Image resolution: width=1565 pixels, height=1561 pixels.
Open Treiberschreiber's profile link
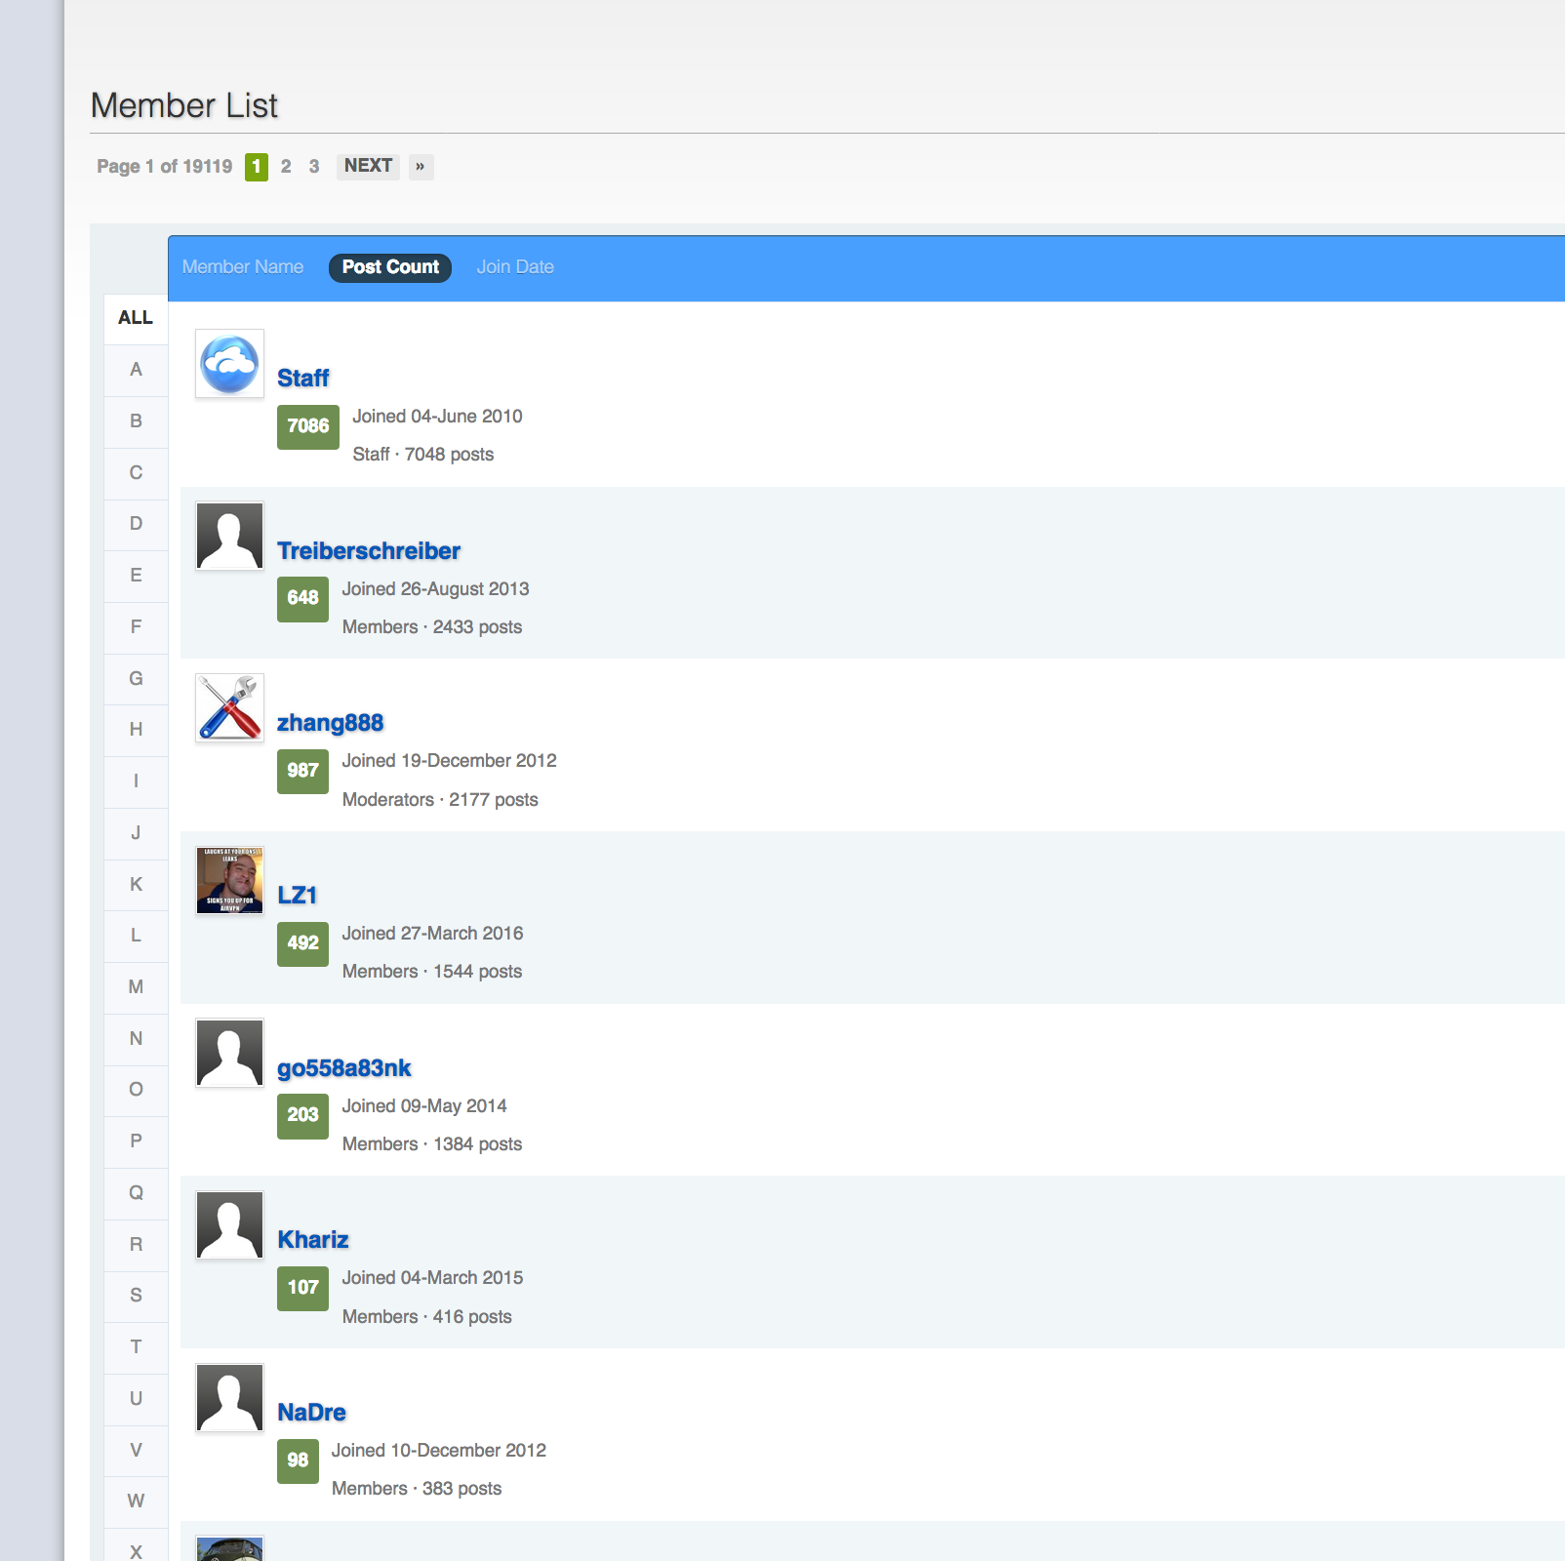tap(369, 551)
